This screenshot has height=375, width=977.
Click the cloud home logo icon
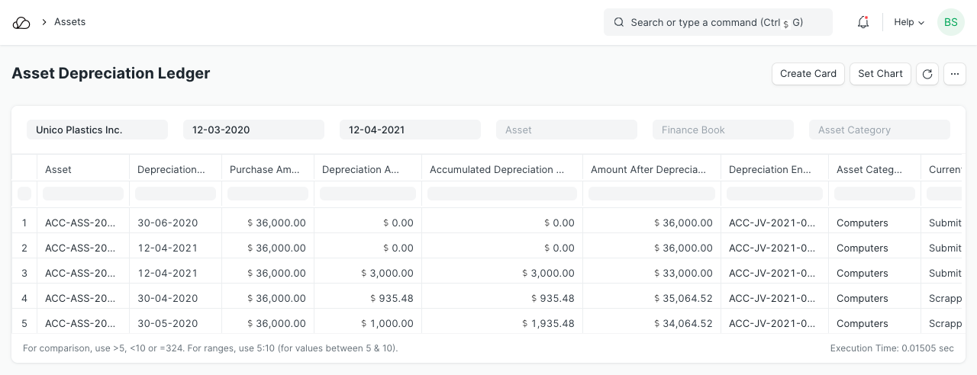point(21,23)
